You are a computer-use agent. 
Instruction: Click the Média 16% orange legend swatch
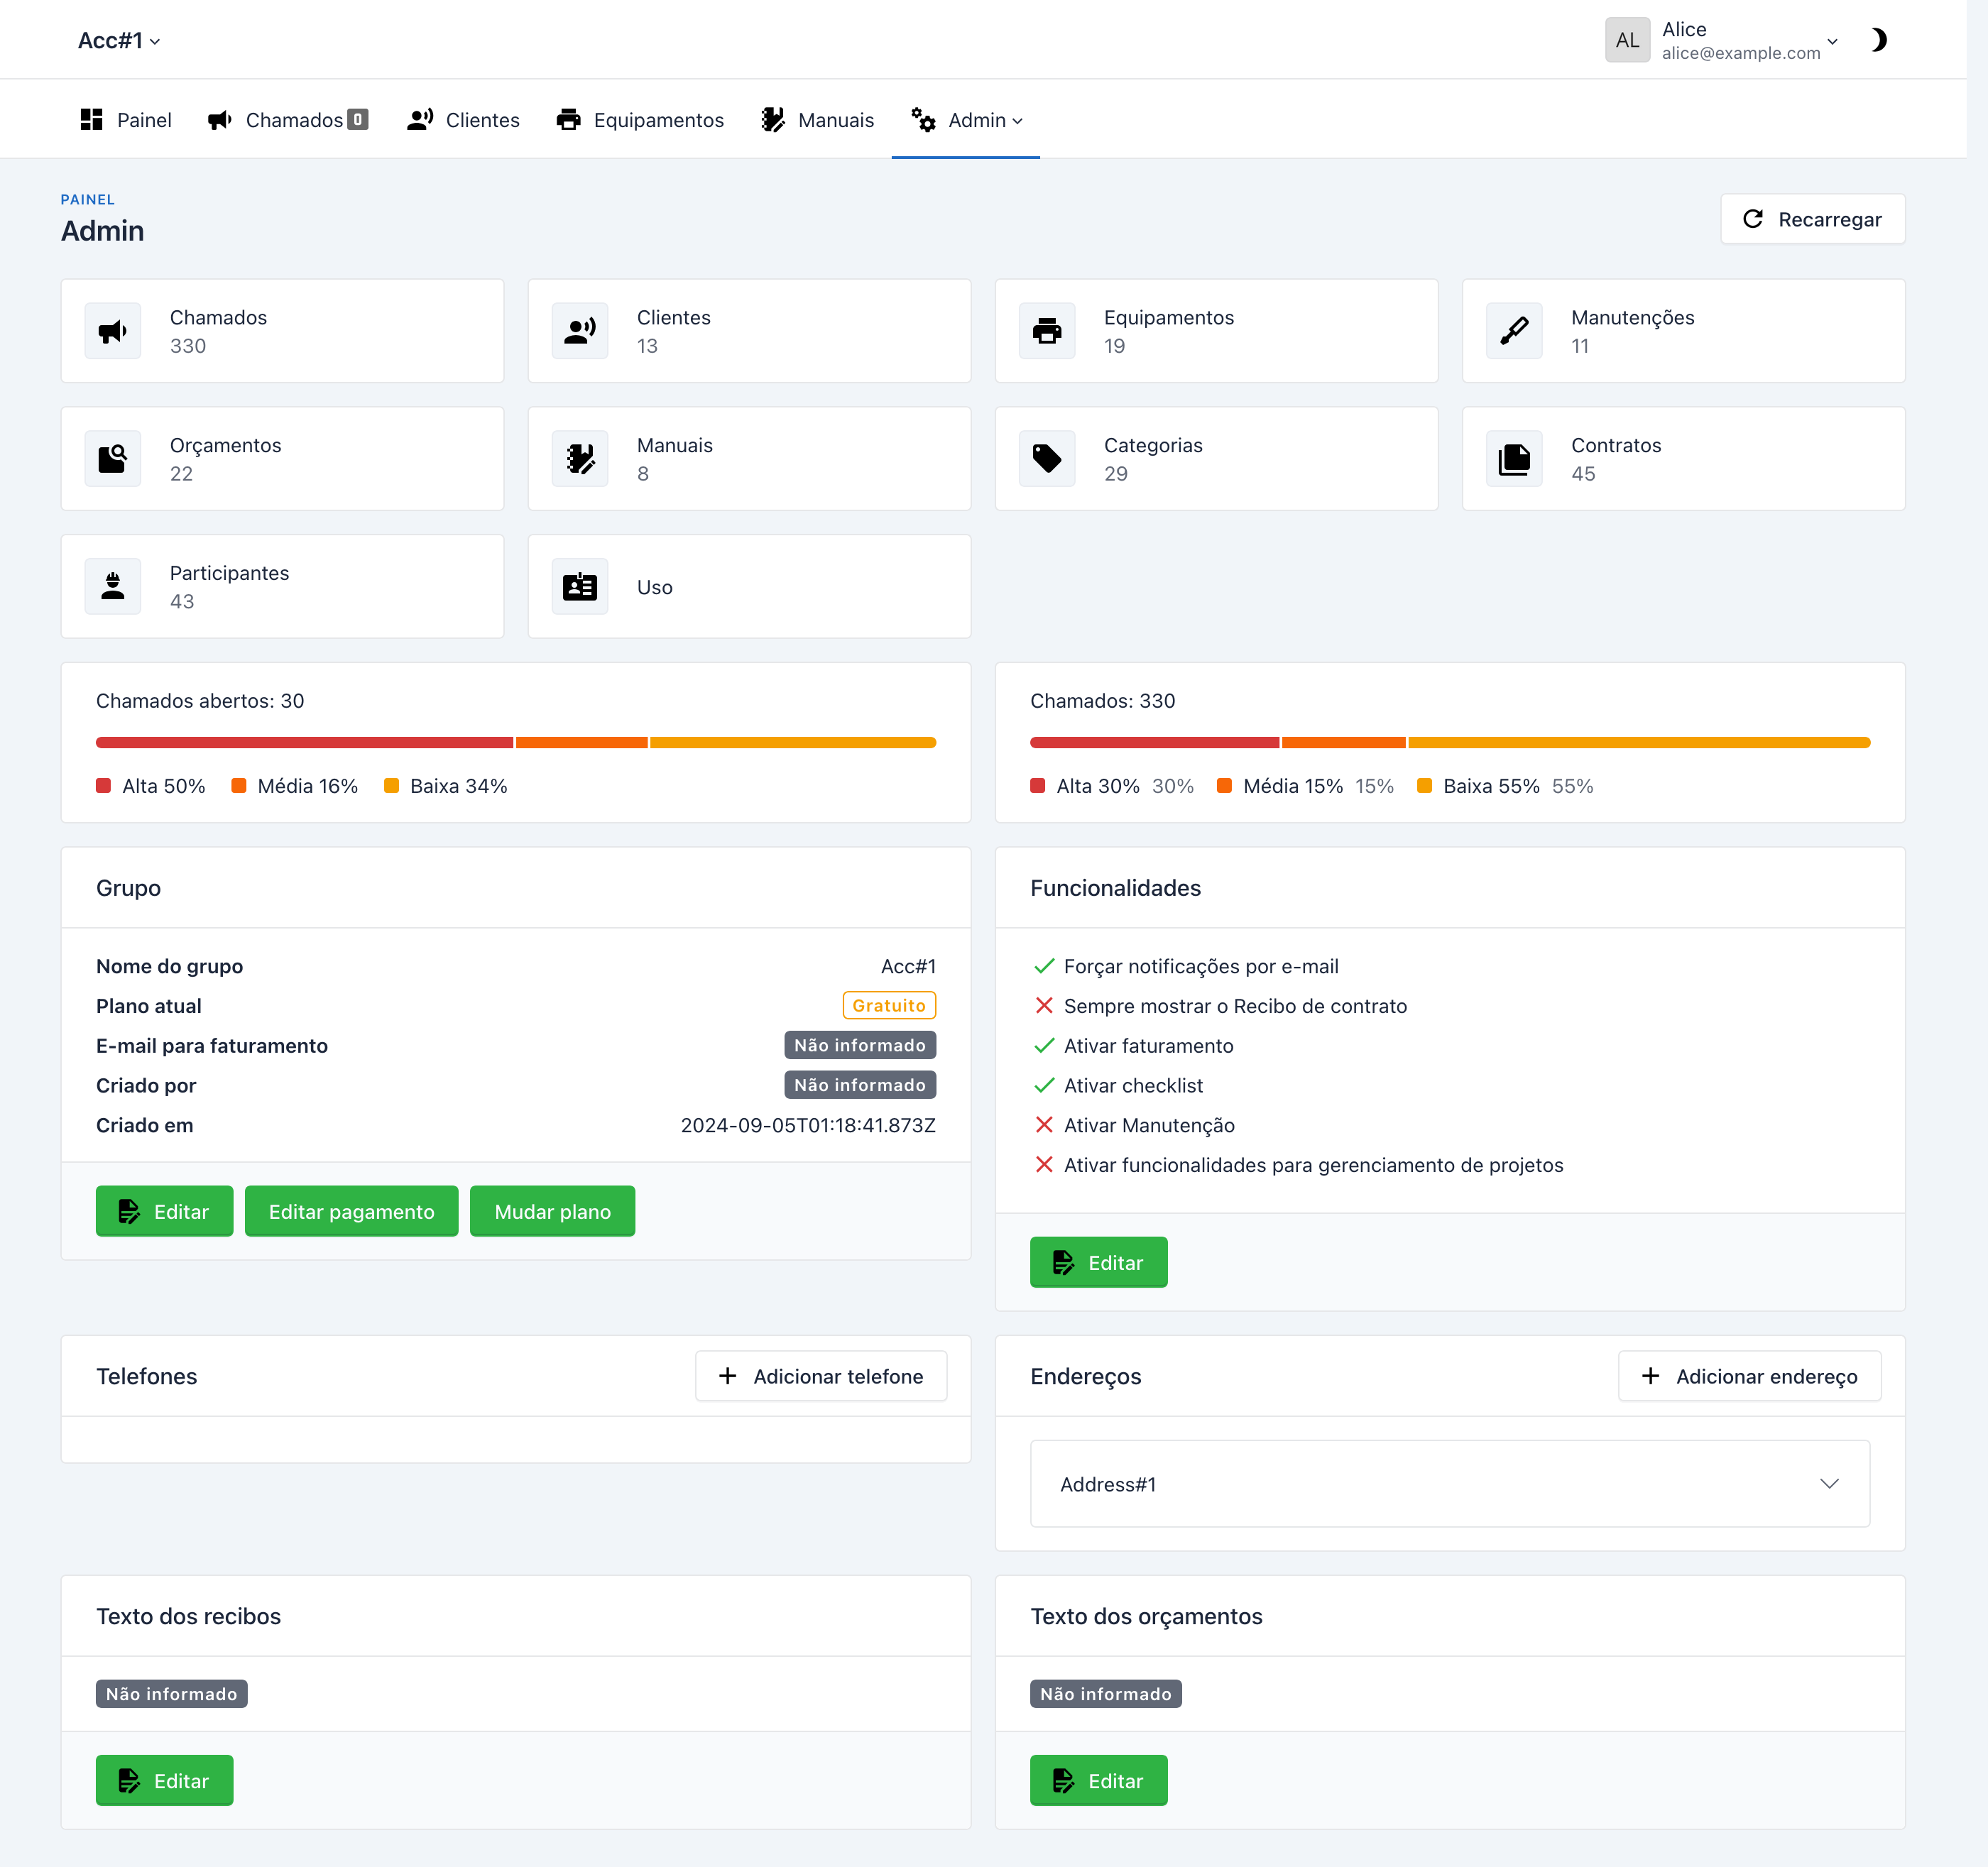(239, 786)
